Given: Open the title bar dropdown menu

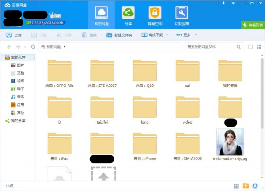Looking at the screenshot, I should (233, 4).
